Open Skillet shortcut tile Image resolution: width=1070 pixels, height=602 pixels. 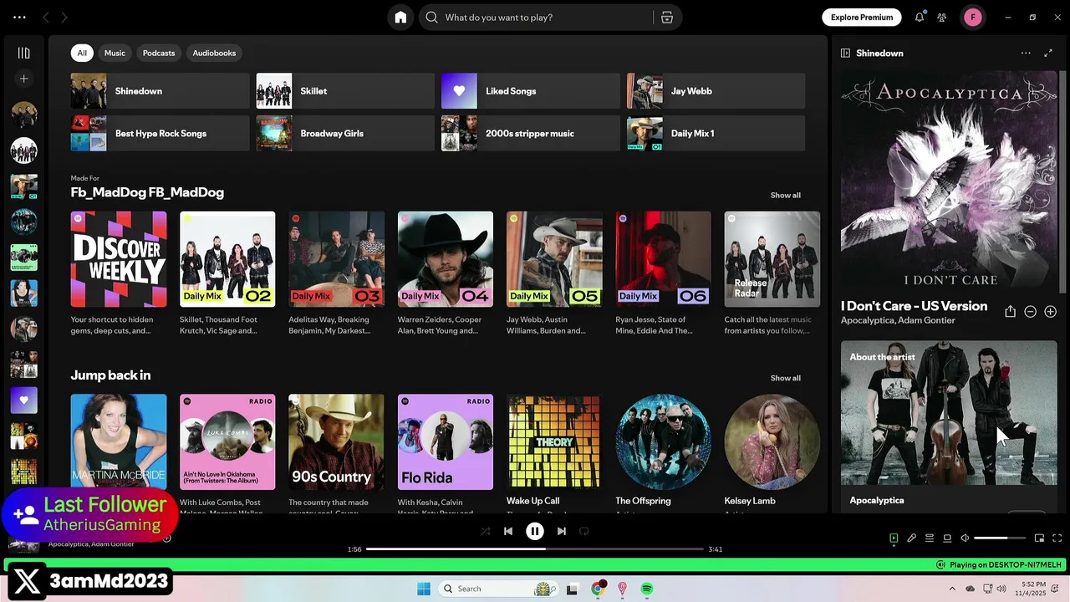[x=345, y=91]
